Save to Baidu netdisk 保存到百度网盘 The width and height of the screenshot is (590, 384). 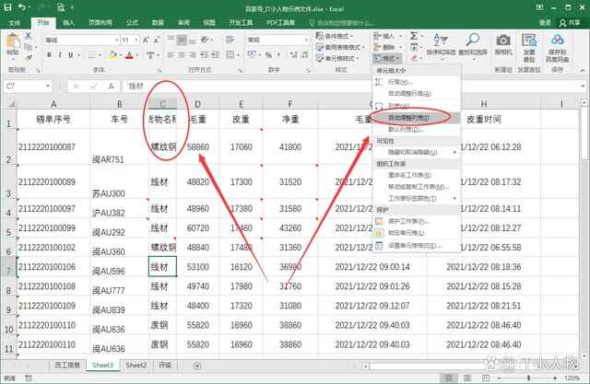point(558,48)
